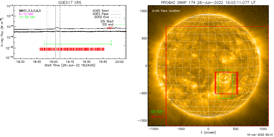Image resolution: width=274 pixels, height=137 pixels.
Task: Click the 10^-8 flux axis tick label
Action: (9, 37)
